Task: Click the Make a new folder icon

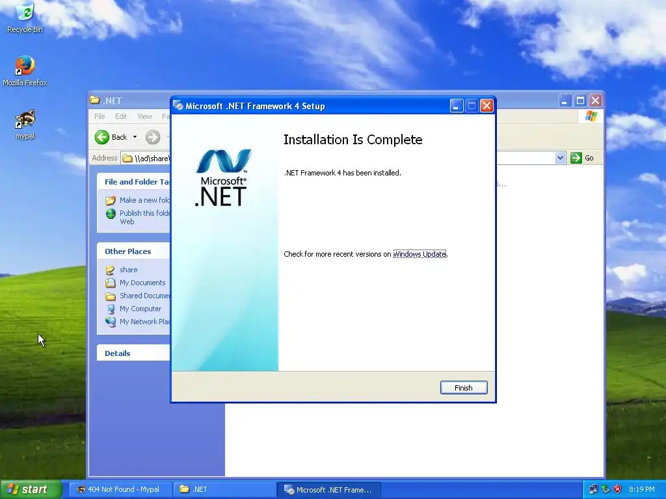Action: coord(111,200)
